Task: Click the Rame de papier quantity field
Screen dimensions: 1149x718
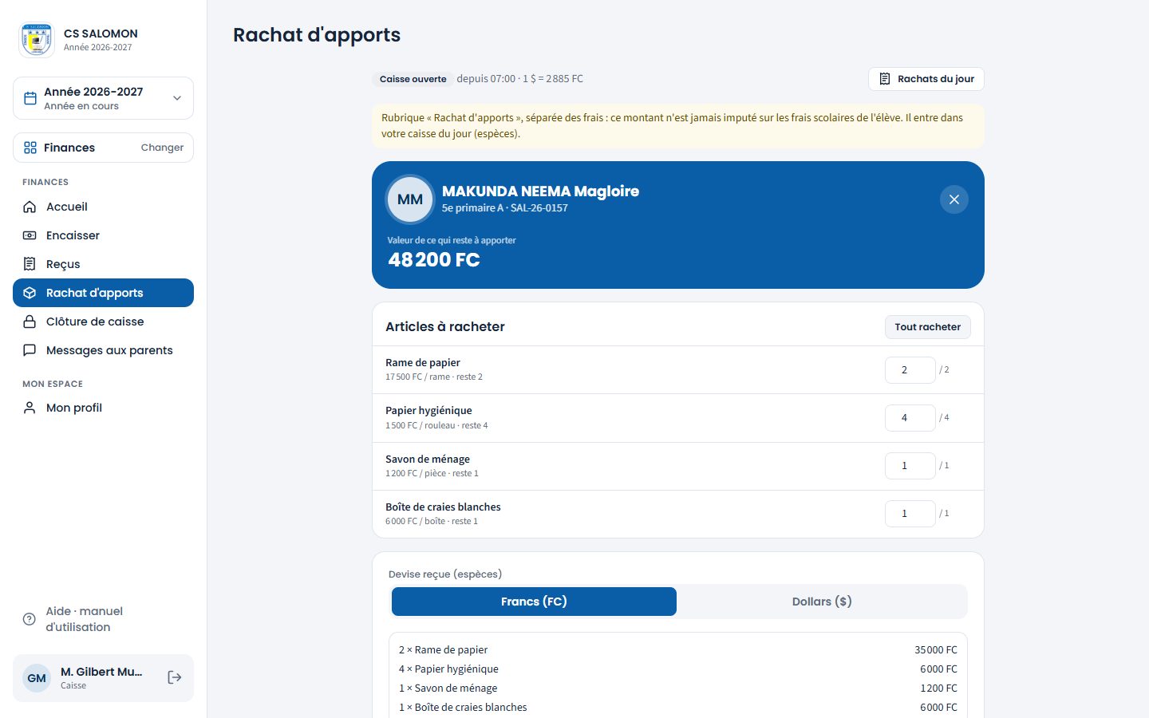Action: point(910,370)
